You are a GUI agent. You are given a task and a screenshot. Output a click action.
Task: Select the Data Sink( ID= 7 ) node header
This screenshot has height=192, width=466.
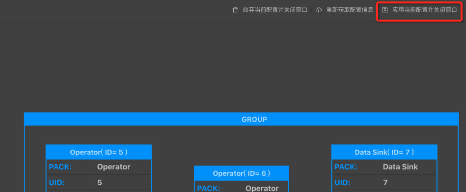(384, 152)
